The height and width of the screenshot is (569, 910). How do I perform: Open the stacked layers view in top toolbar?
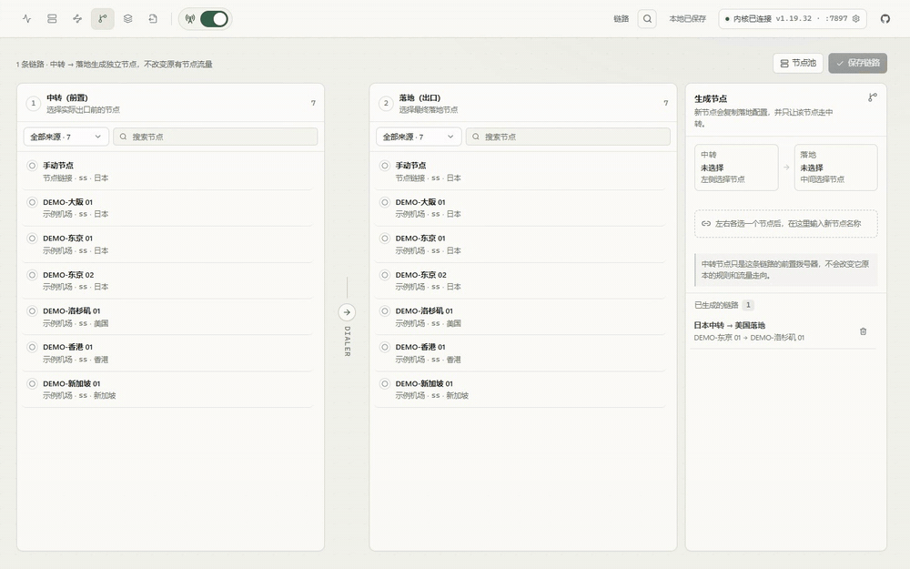point(127,18)
